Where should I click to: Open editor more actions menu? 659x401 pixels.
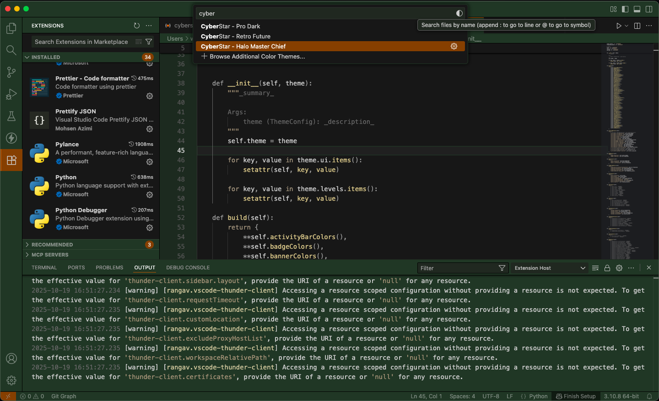coord(649,26)
